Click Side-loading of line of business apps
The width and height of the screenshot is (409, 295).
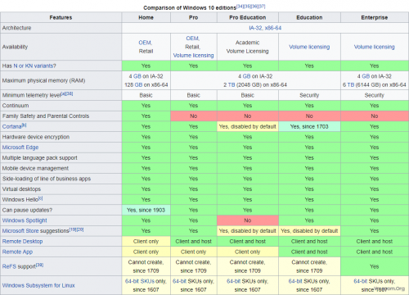pos(47,179)
